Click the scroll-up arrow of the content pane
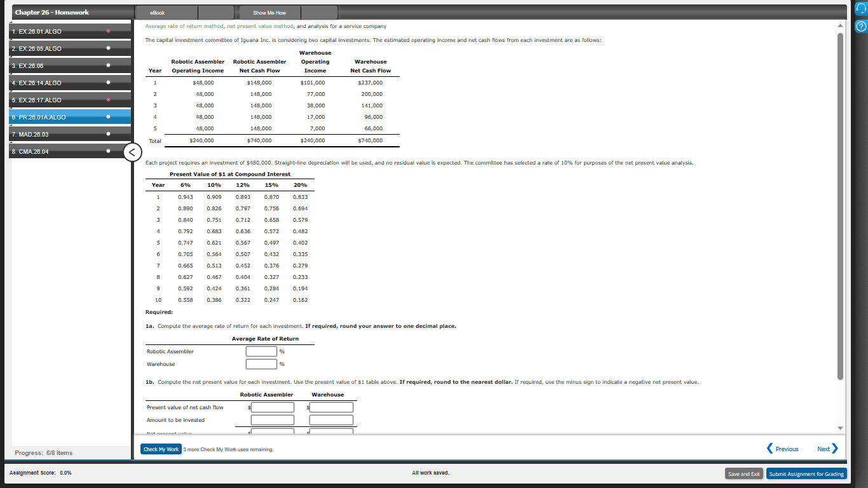Viewport: 868px width, 488px height. (x=841, y=25)
